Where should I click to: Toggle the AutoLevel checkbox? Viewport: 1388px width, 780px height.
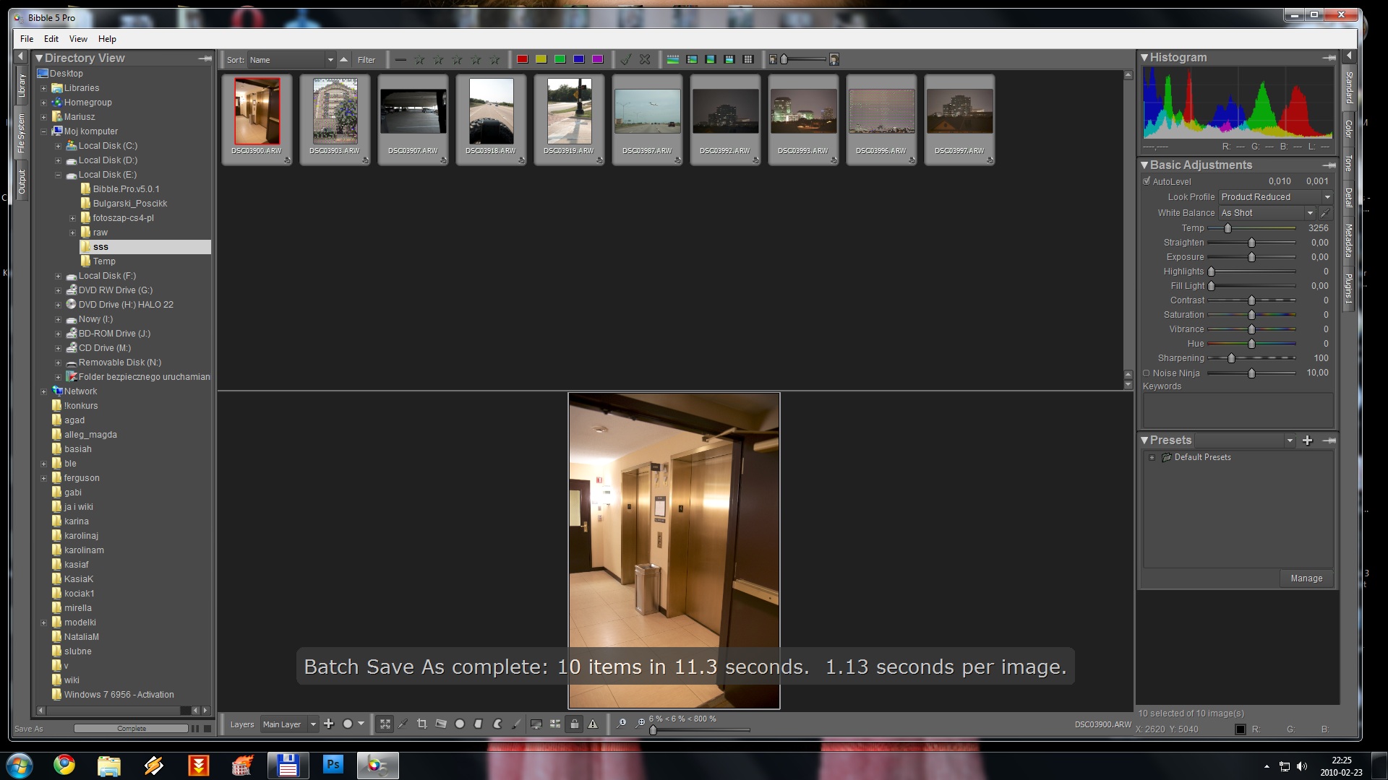1147,181
